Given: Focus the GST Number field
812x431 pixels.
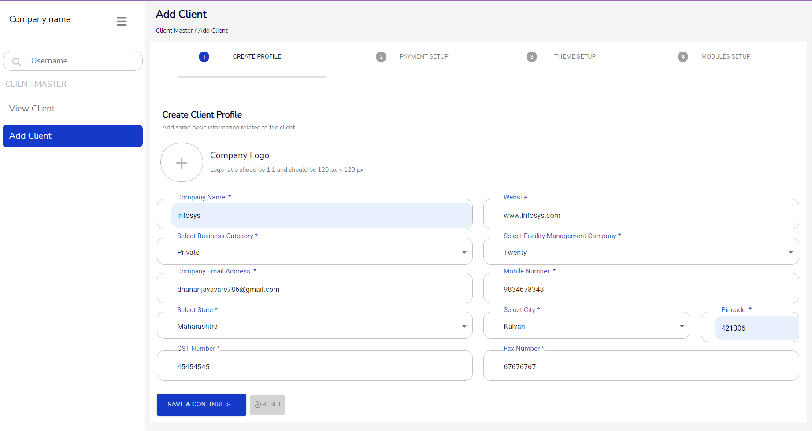Looking at the screenshot, I should tap(315, 366).
